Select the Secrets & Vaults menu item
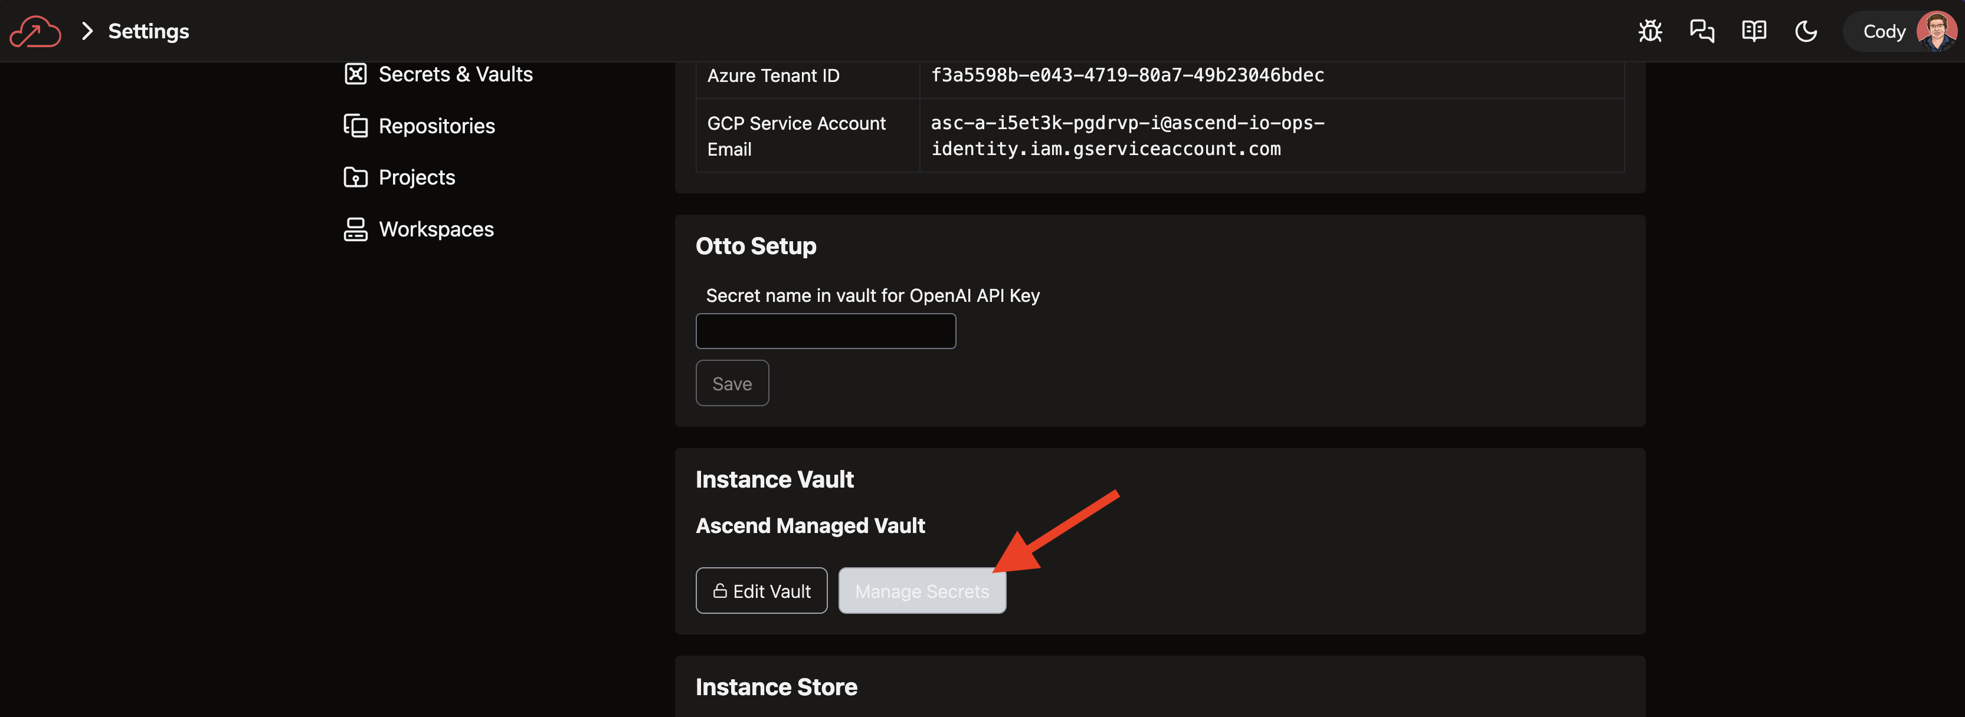Image resolution: width=1965 pixels, height=717 pixels. click(455, 74)
